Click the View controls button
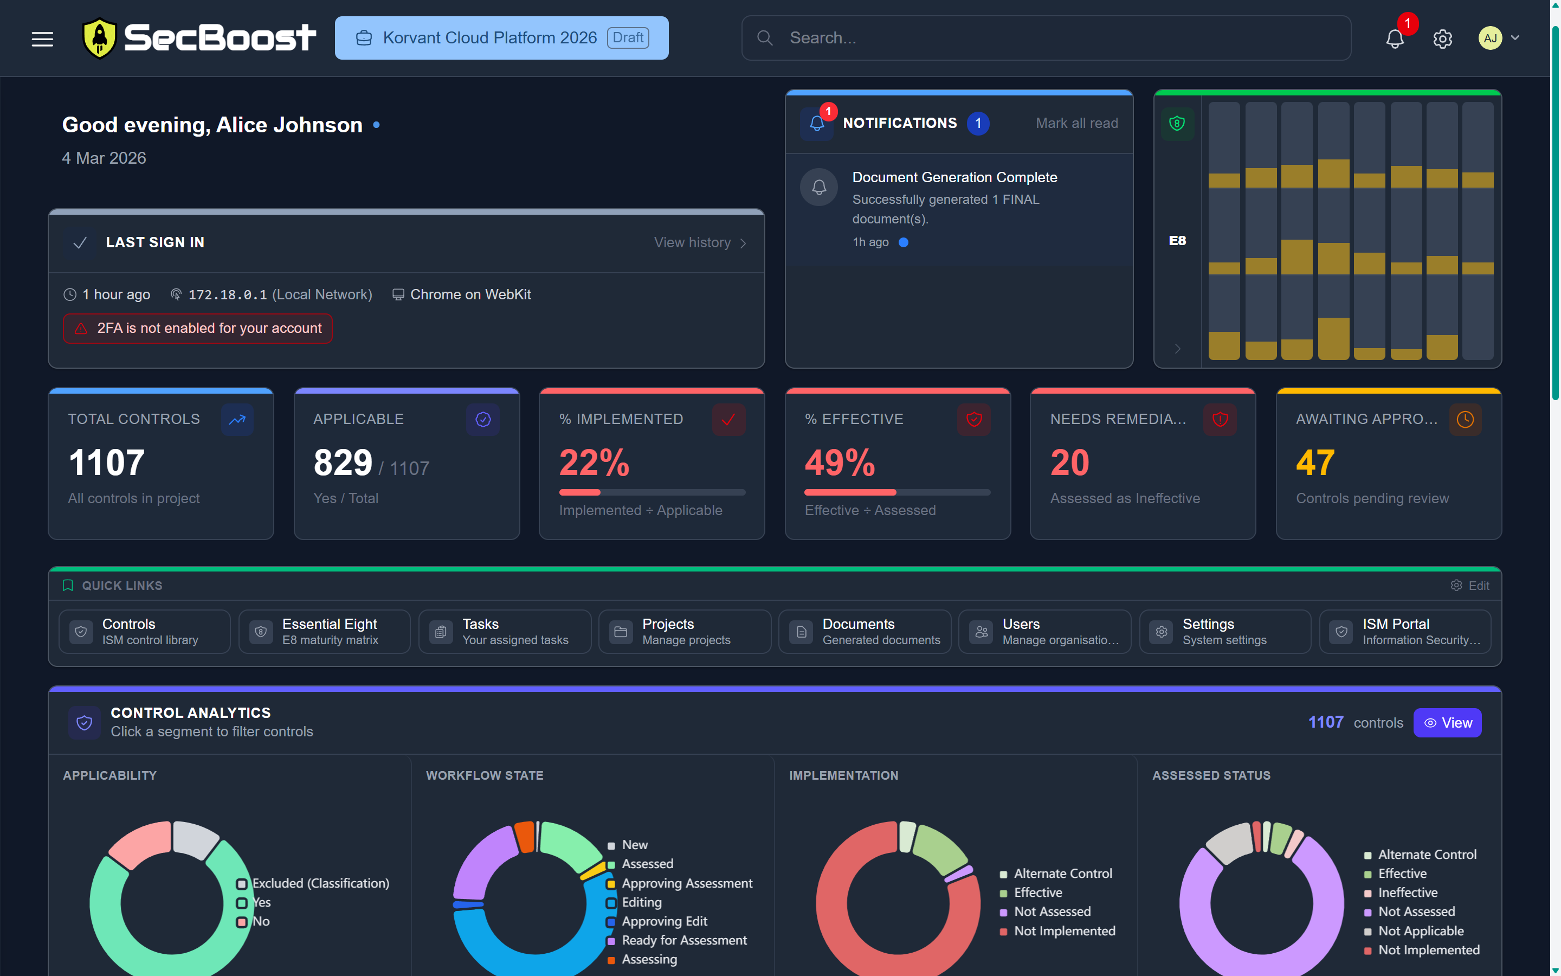 coord(1448,723)
